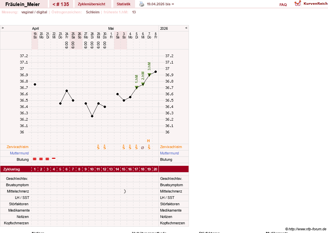Click the bleeding icon on cycle day 1
Image resolution: width=328 pixels, height=233 pixels.
pos(35,159)
